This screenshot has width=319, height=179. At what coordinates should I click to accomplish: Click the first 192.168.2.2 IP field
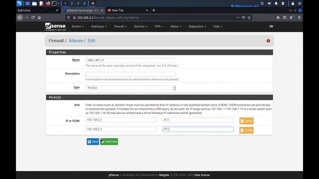point(121,120)
